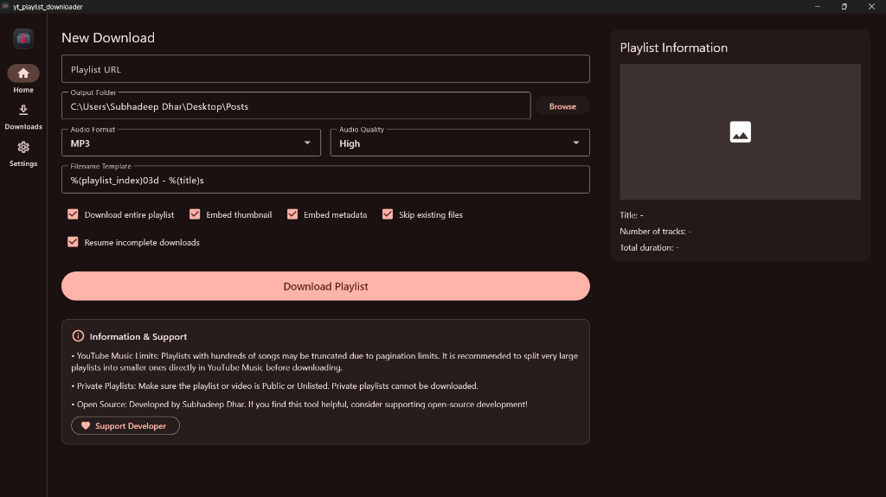Disable Skip existing files
The height and width of the screenshot is (497, 886).
tap(388, 214)
